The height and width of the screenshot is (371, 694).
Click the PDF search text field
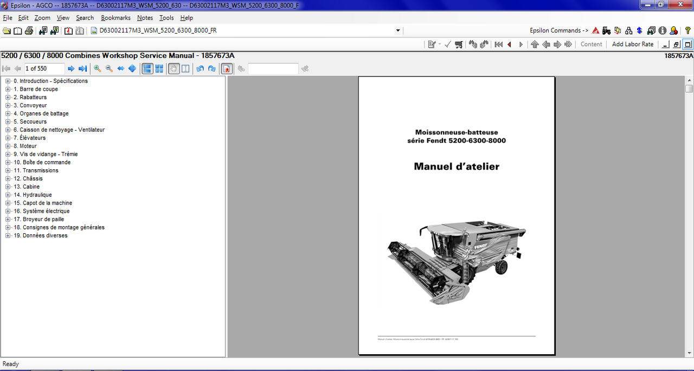[x=273, y=68]
